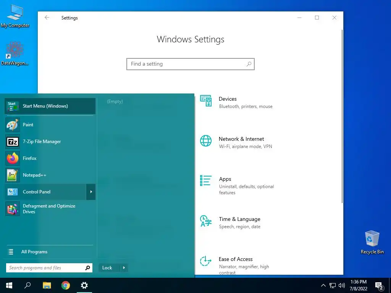Screen dimensions: 391x293
Task: Select the My Computer desktop icon
Action: 15,16
